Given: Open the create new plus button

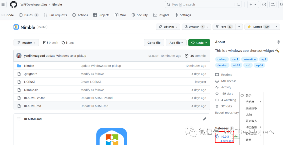Looking at the screenshot, I should coord(251,4).
